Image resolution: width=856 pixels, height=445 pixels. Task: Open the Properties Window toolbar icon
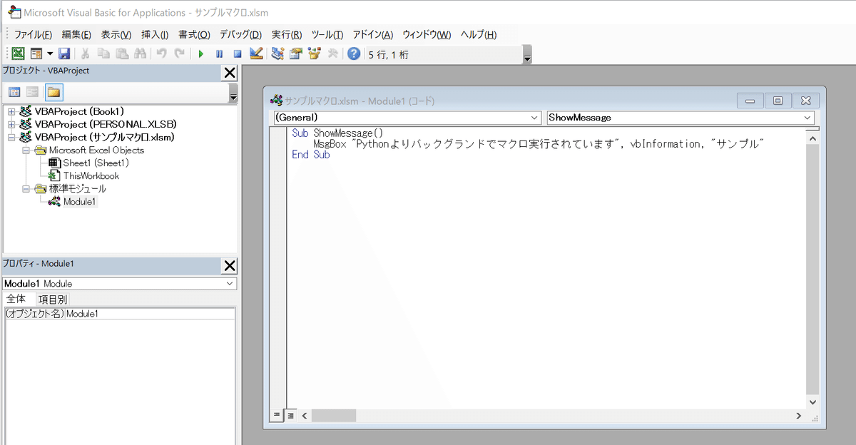(x=295, y=53)
